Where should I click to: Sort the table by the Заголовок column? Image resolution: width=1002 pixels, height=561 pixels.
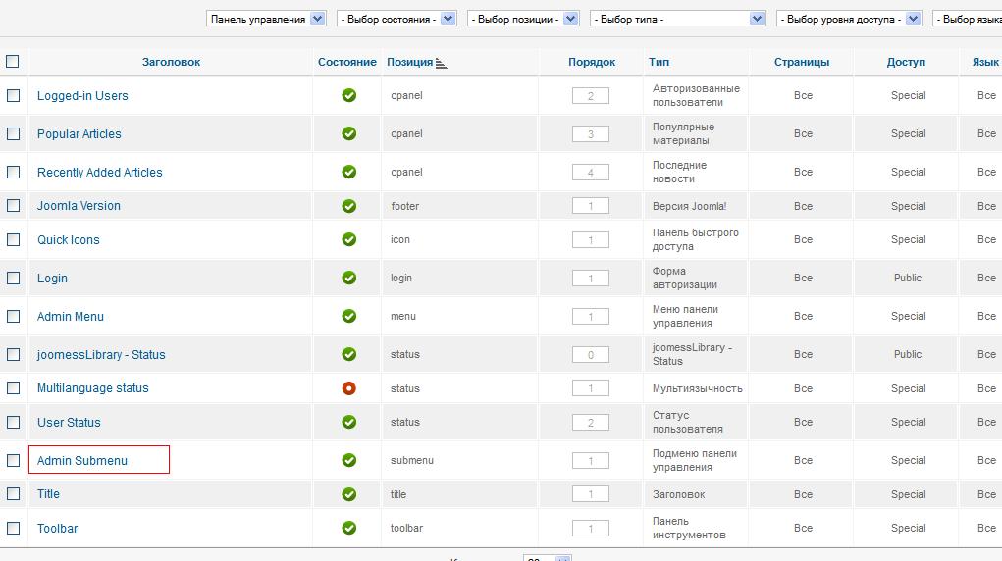[171, 62]
